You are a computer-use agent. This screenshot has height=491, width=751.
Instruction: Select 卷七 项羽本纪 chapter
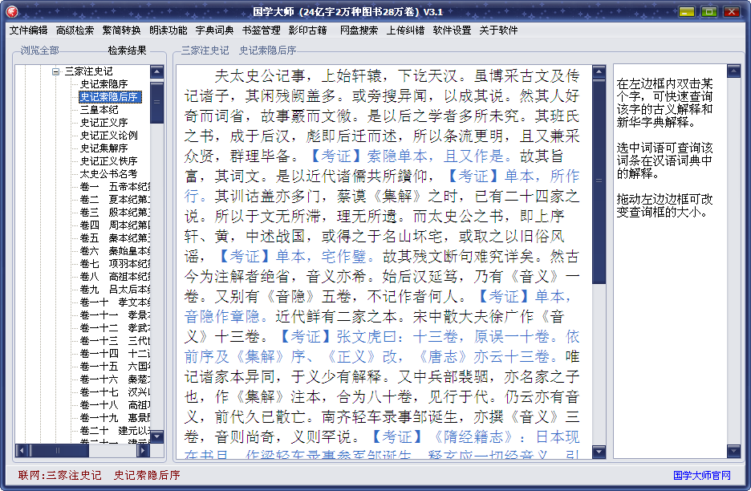pos(115,264)
